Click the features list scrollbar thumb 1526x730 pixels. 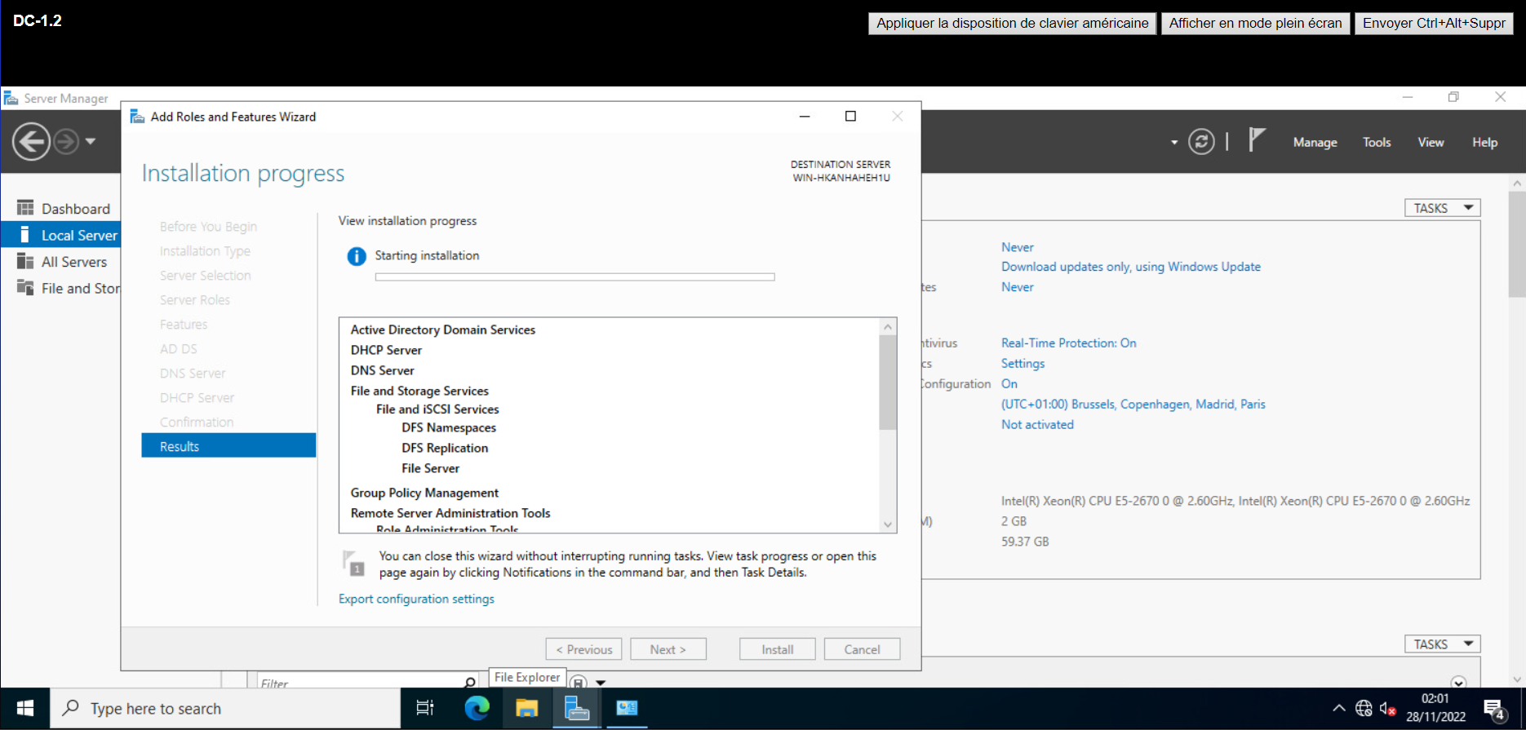[888, 382]
